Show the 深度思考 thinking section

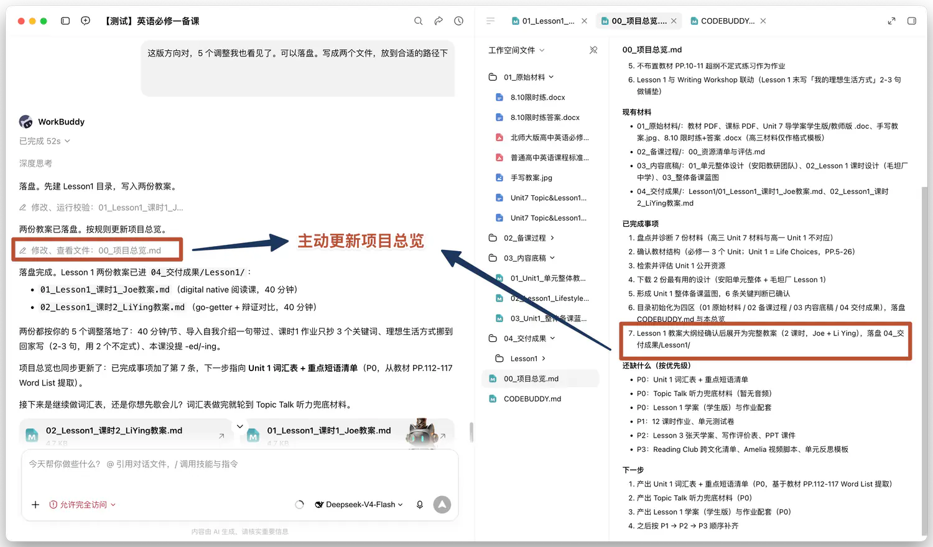pos(35,163)
